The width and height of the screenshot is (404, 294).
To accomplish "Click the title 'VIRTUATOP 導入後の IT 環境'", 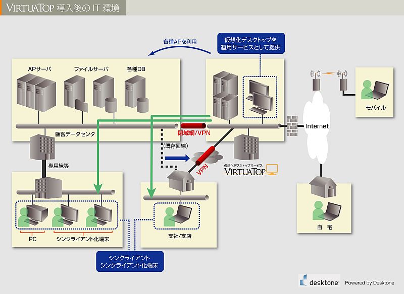I will coord(63,8).
